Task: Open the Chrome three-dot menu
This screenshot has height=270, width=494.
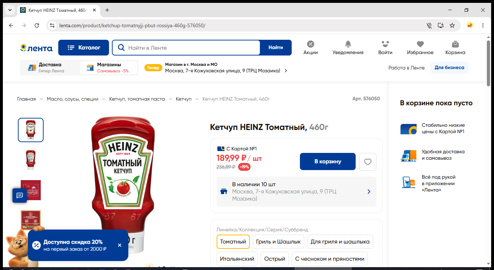Action: click(x=483, y=25)
